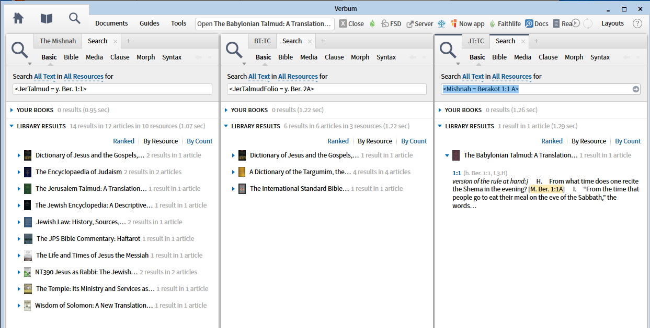Click right panel search magnifier menu

point(449,52)
